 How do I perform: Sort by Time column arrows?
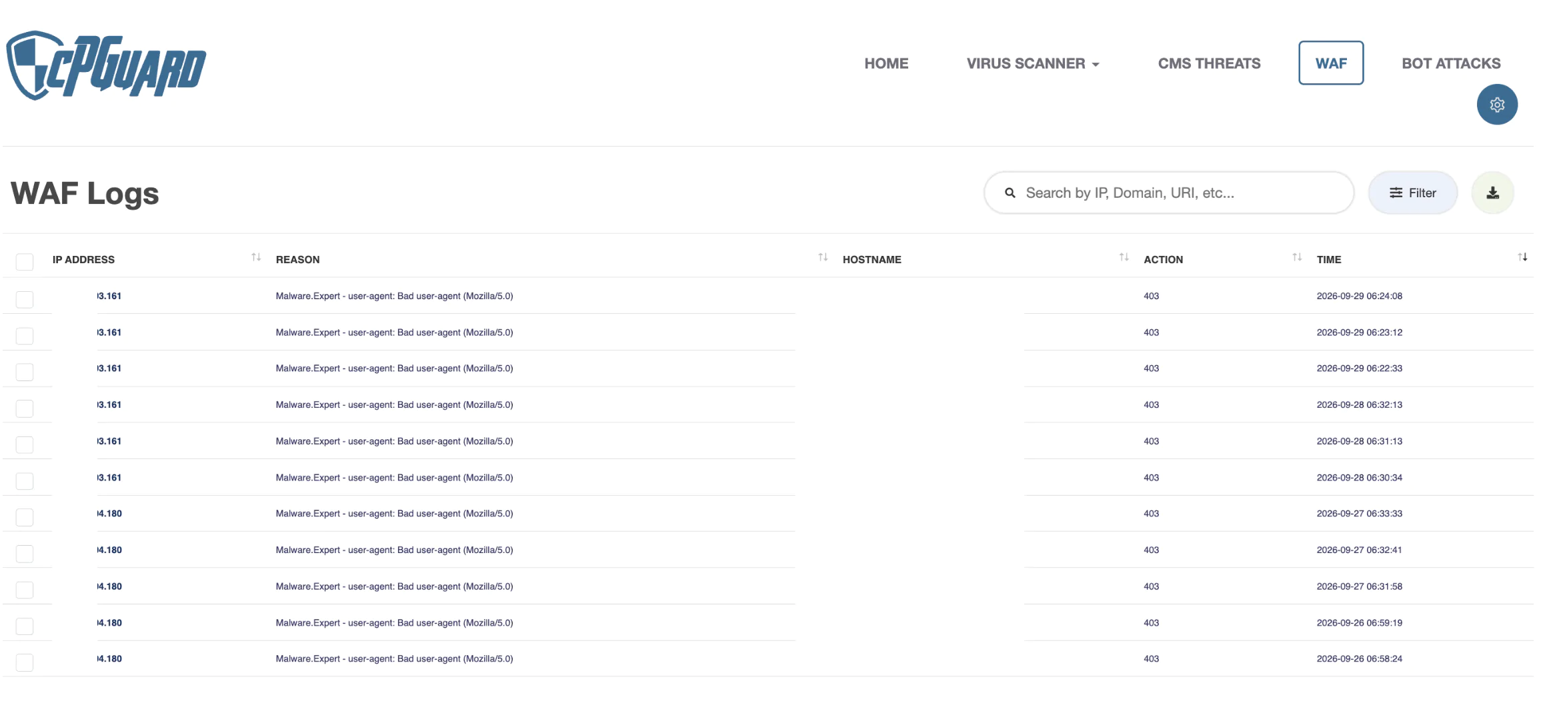coord(1522,257)
